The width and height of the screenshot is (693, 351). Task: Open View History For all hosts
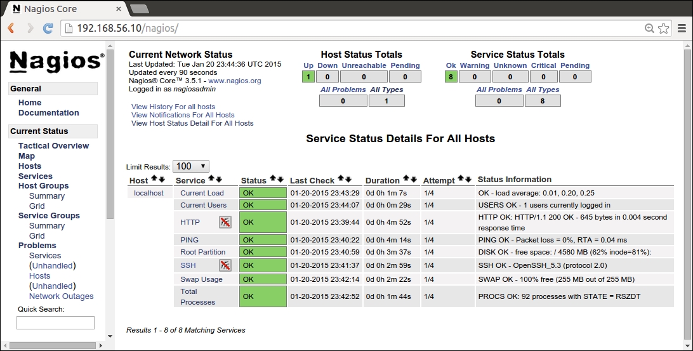[173, 107]
